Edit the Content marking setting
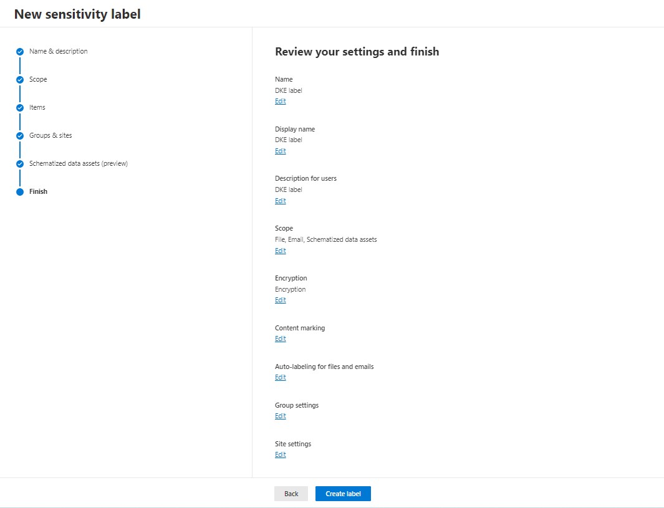This screenshot has width=664, height=508. pyautogui.click(x=281, y=338)
